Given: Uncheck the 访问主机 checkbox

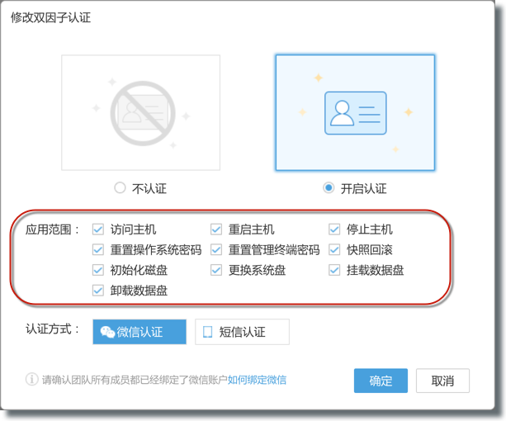Looking at the screenshot, I should tap(98, 229).
